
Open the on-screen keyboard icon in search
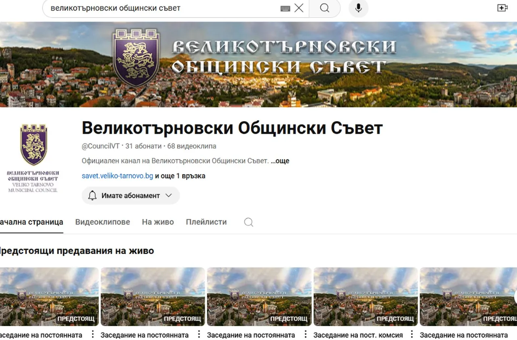pos(285,8)
